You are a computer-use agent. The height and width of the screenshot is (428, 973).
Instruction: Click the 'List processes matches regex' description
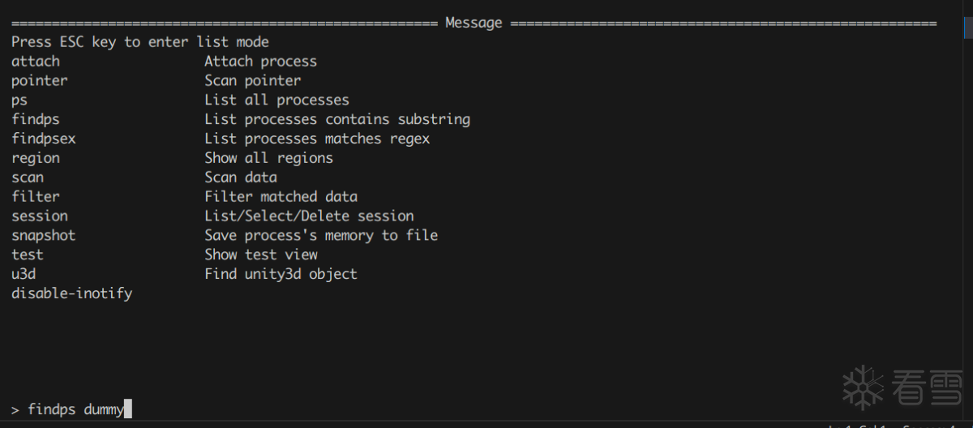click(317, 139)
